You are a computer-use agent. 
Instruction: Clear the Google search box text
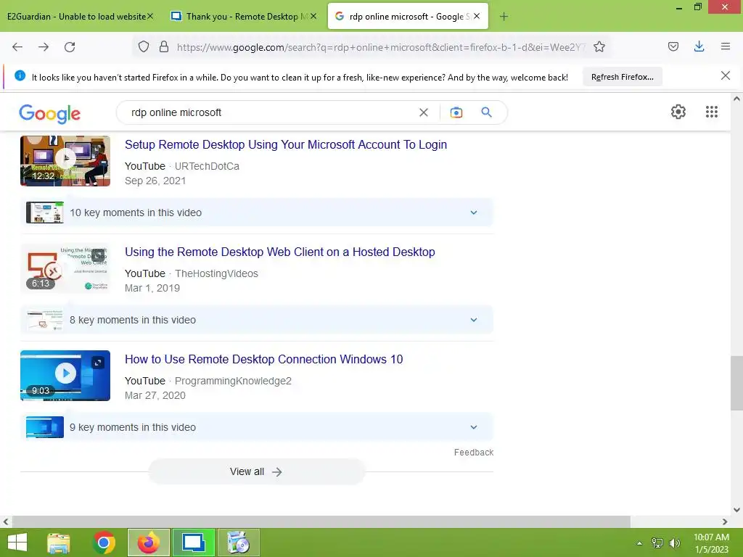point(424,112)
